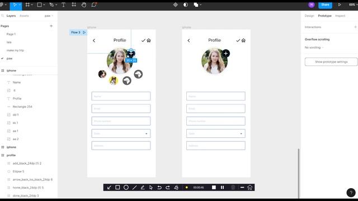358x201 pixels.
Task: Select the Name text layer
Action: 17,82
